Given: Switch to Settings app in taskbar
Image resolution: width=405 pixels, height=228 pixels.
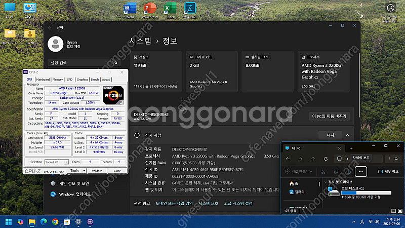Looking at the screenshot, I should pyautogui.click(x=78, y=222).
